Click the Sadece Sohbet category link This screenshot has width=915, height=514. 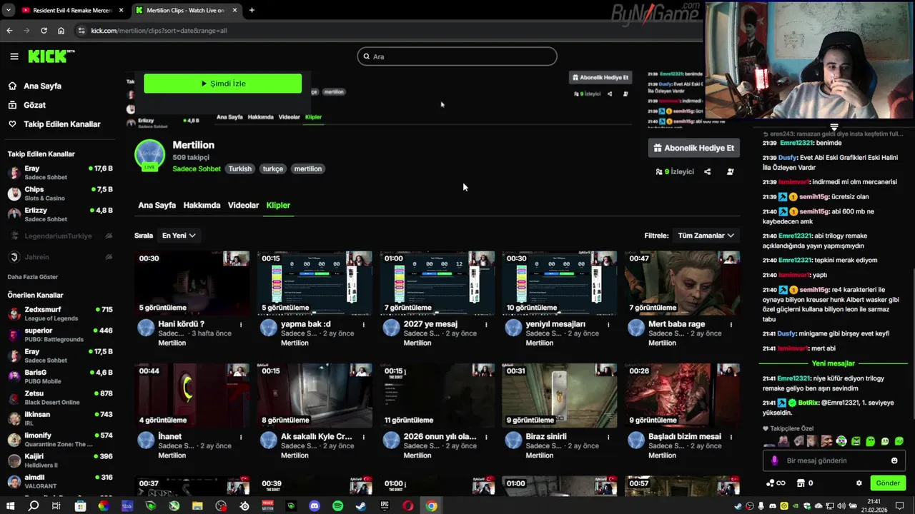click(x=197, y=169)
